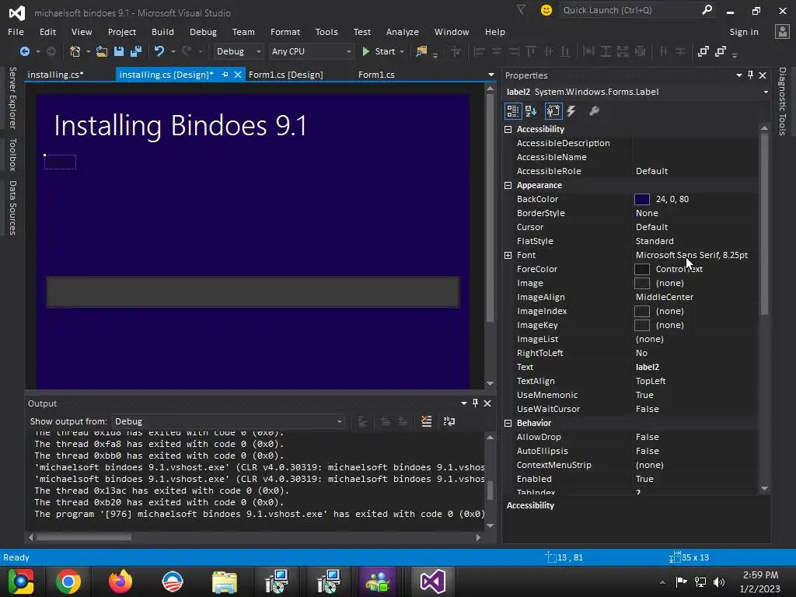Show the Properties page icon
The image size is (796, 597).
(553, 110)
